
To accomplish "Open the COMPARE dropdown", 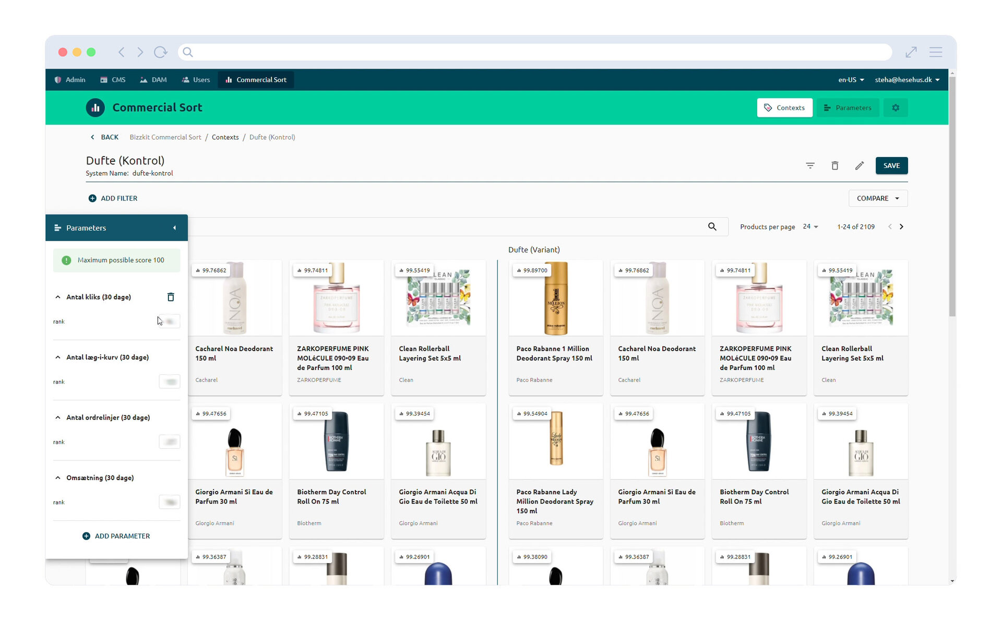I will pos(878,198).
